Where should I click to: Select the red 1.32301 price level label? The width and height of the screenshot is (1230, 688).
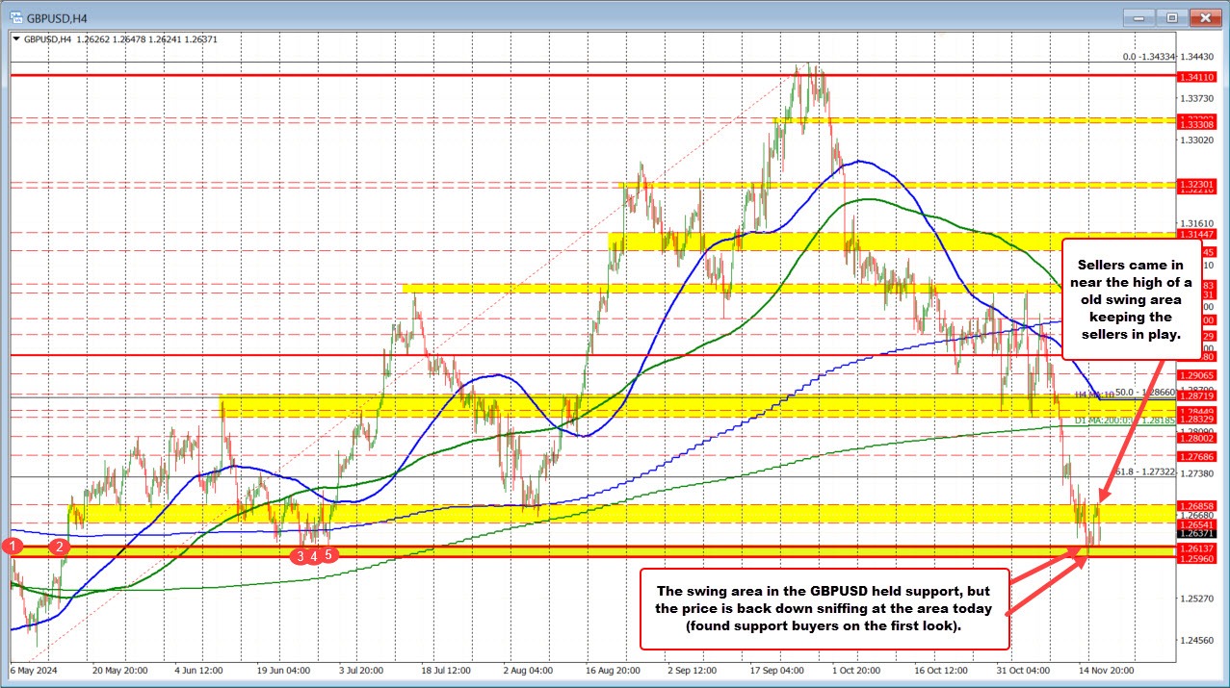1195,183
